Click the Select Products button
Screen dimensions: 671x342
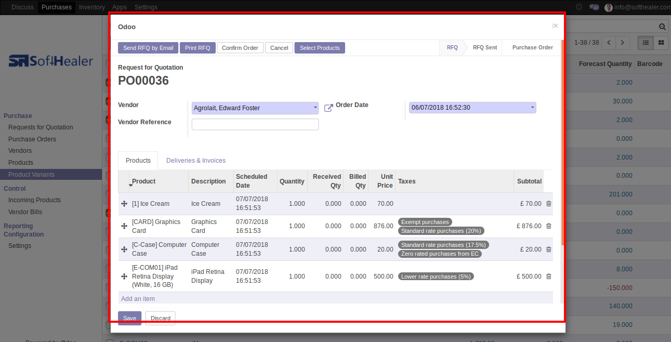(x=320, y=48)
